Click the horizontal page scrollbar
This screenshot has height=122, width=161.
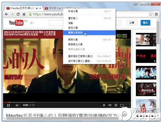click(x=63, y=119)
